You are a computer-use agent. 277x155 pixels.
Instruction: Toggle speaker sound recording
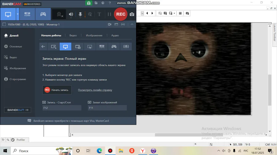(71, 14)
